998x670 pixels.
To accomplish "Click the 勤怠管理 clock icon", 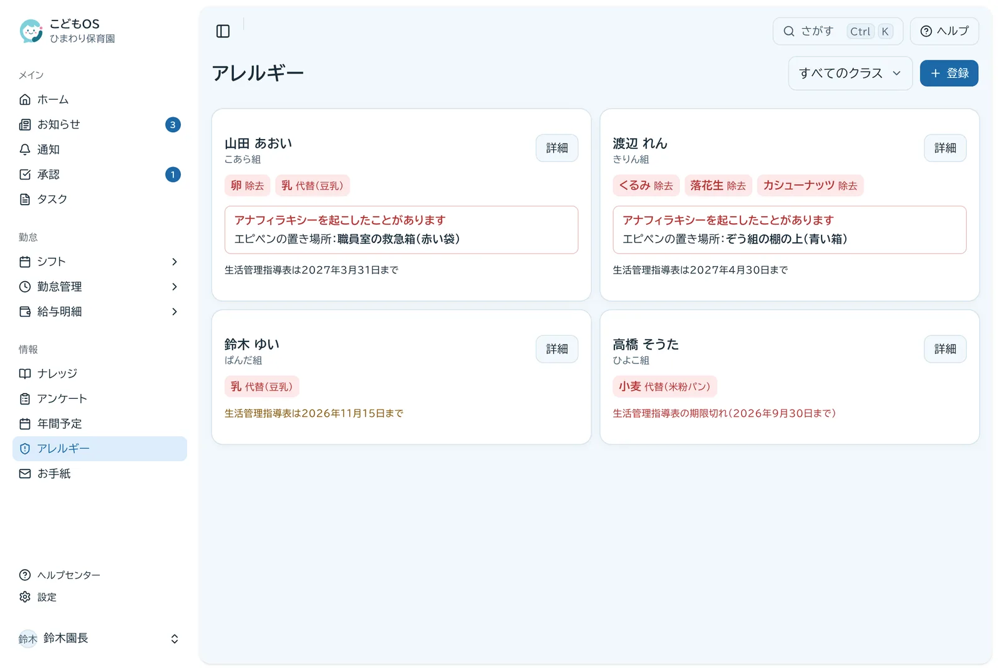I will pos(25,287).
